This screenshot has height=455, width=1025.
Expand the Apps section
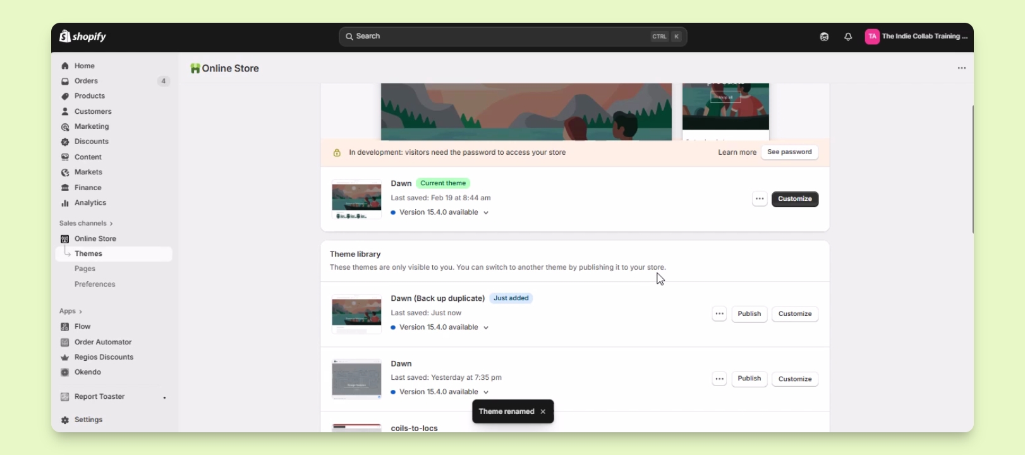coord(71,311)
